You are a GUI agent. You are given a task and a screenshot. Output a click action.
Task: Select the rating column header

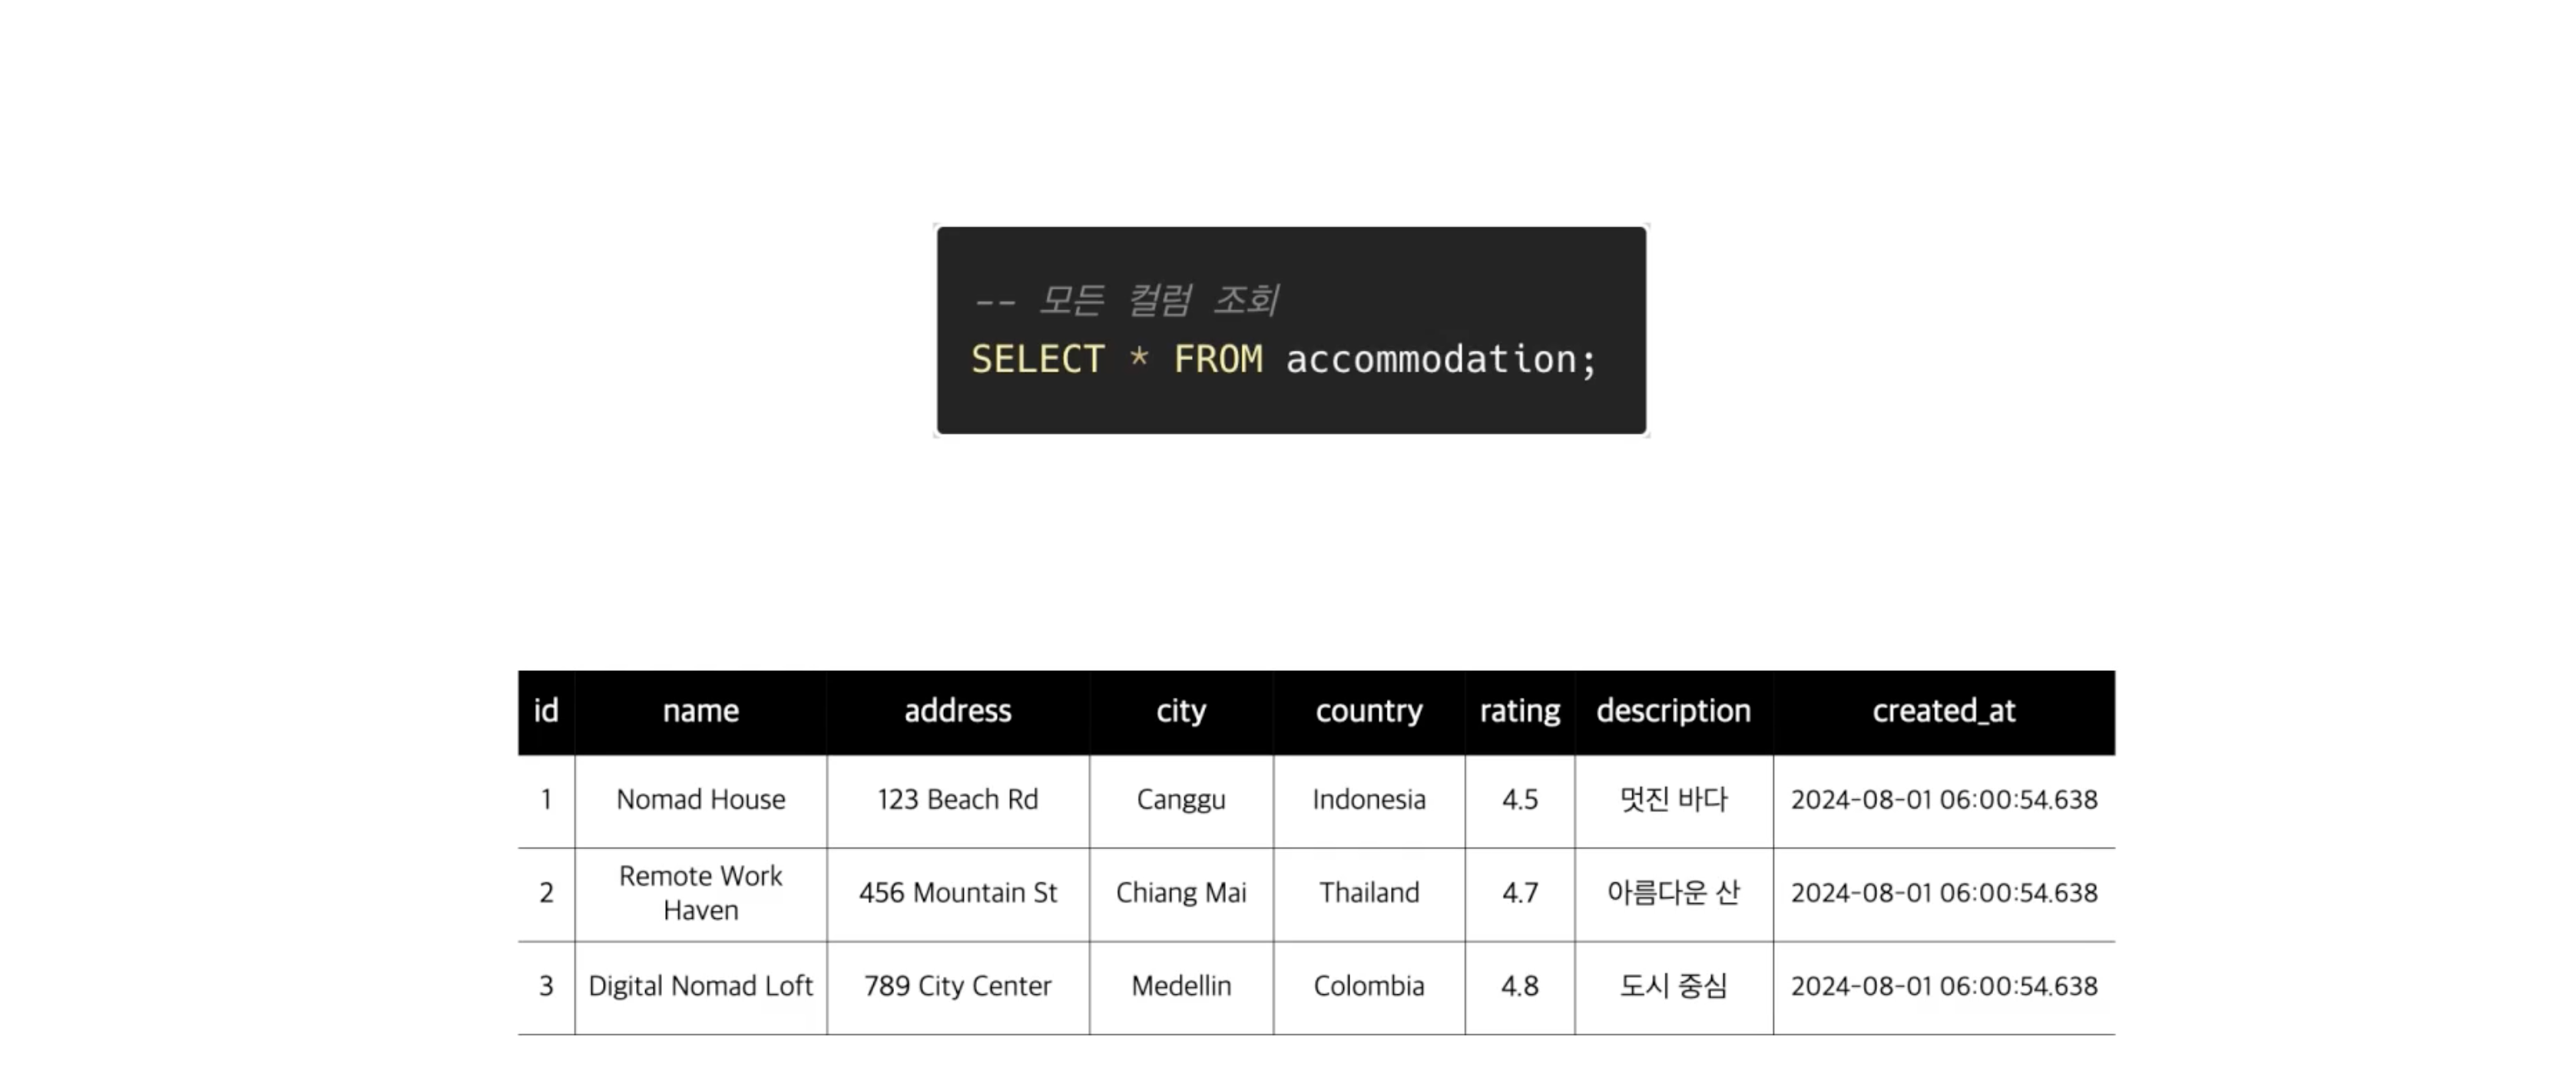[1520, 711]
